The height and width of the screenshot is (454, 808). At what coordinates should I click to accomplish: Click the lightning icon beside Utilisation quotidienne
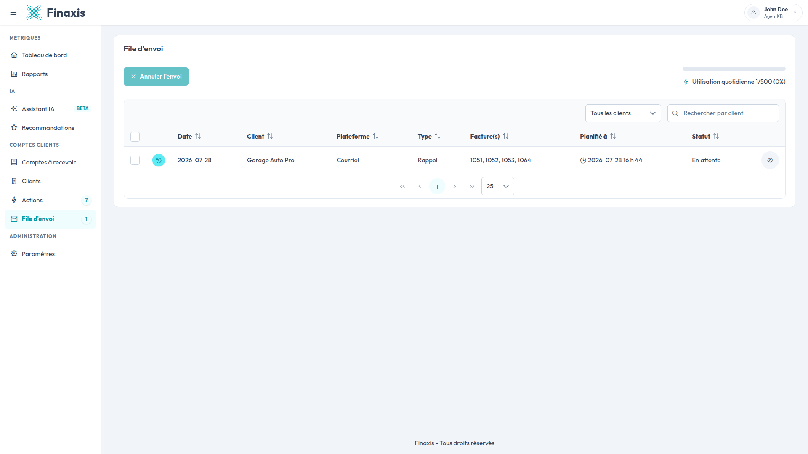point(686,82)
